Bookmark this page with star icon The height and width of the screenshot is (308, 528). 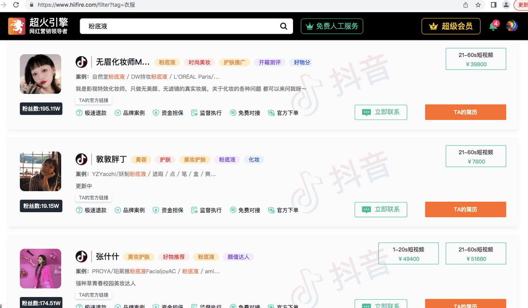(478, 5)
